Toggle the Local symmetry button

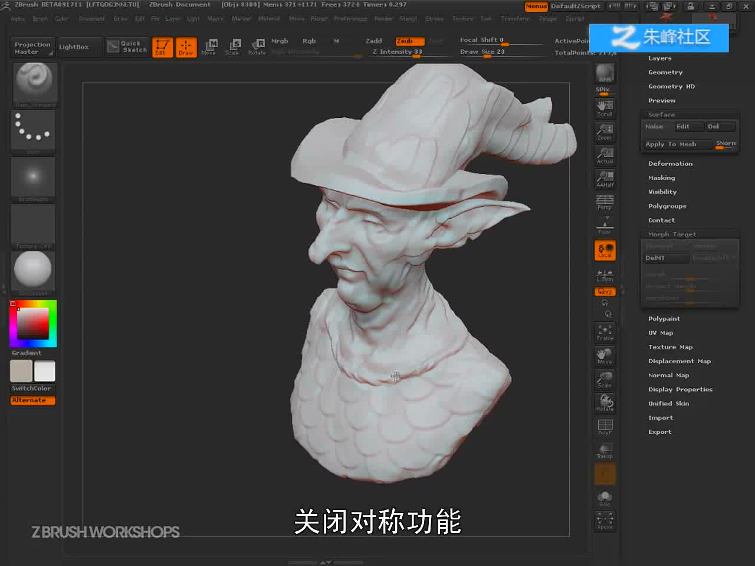point(605,250)
